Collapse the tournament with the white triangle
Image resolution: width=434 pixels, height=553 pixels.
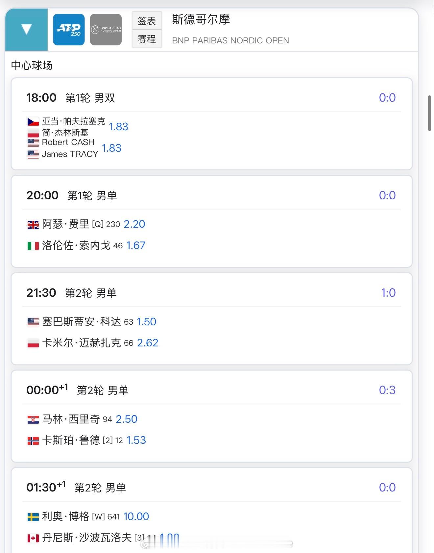[26, 30]
